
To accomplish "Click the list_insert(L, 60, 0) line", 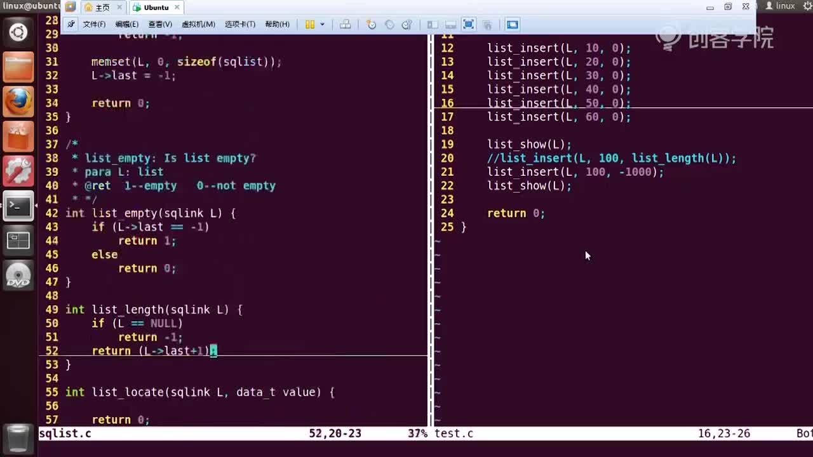I will [x=559, y=117].
